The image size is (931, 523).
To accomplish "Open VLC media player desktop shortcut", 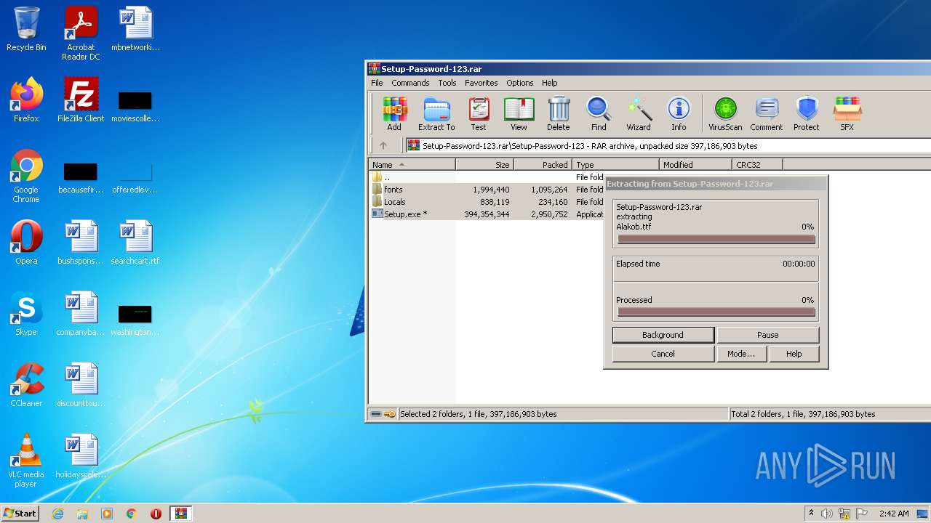I will (26, 461).
